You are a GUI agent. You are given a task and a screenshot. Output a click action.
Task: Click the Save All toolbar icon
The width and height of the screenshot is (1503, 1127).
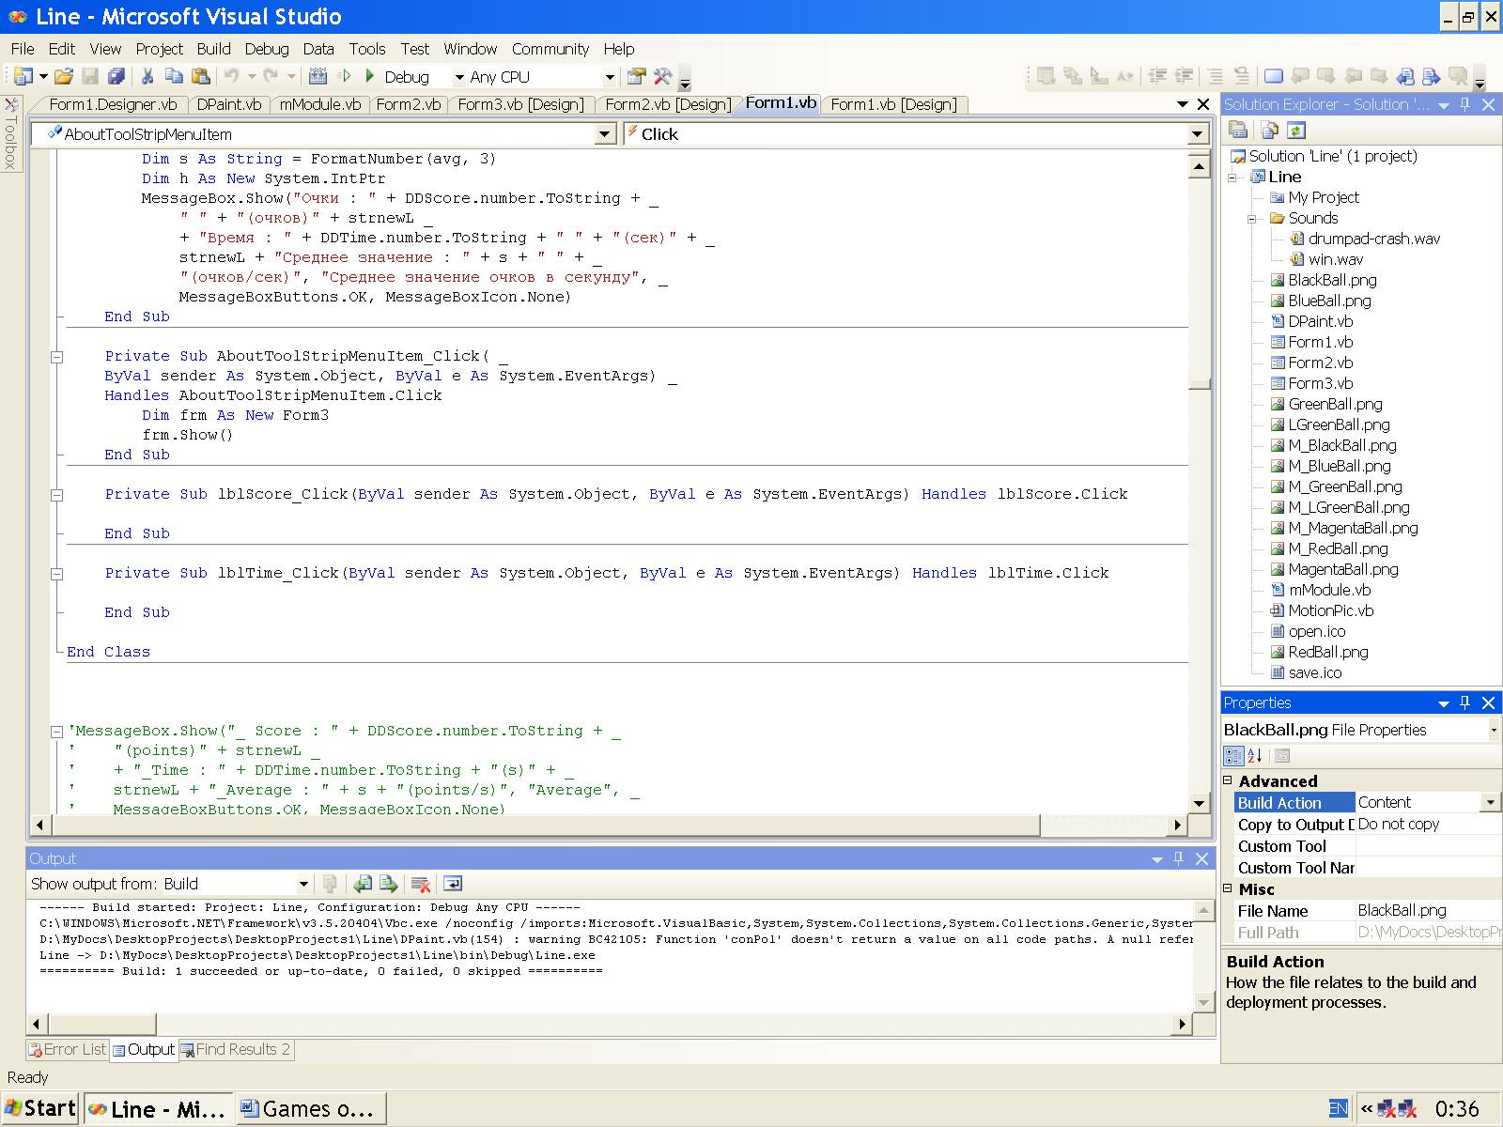pos(116,77)
